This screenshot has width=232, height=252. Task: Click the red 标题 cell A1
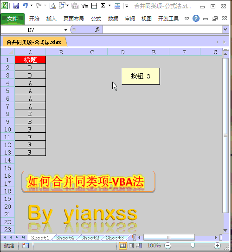pos(30,59)
